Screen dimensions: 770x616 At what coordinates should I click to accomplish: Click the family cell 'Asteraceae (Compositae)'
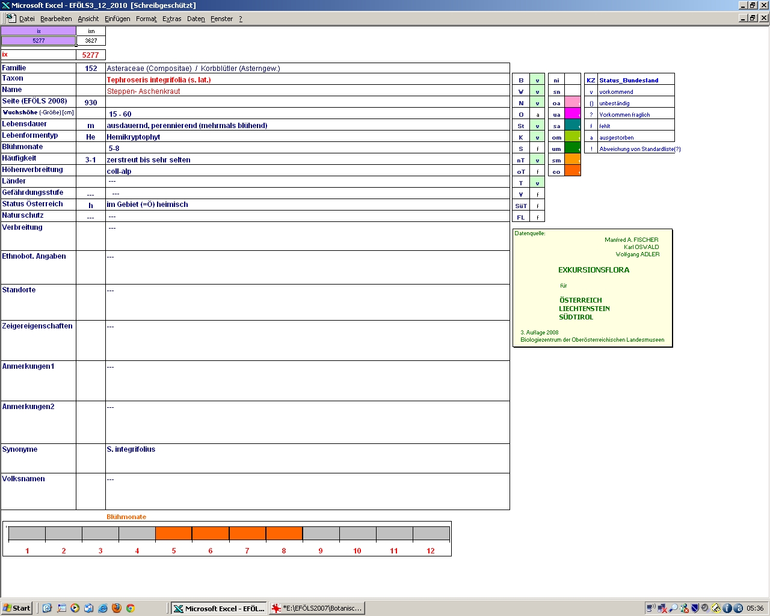pyautogui.click(x=307, y=68)
